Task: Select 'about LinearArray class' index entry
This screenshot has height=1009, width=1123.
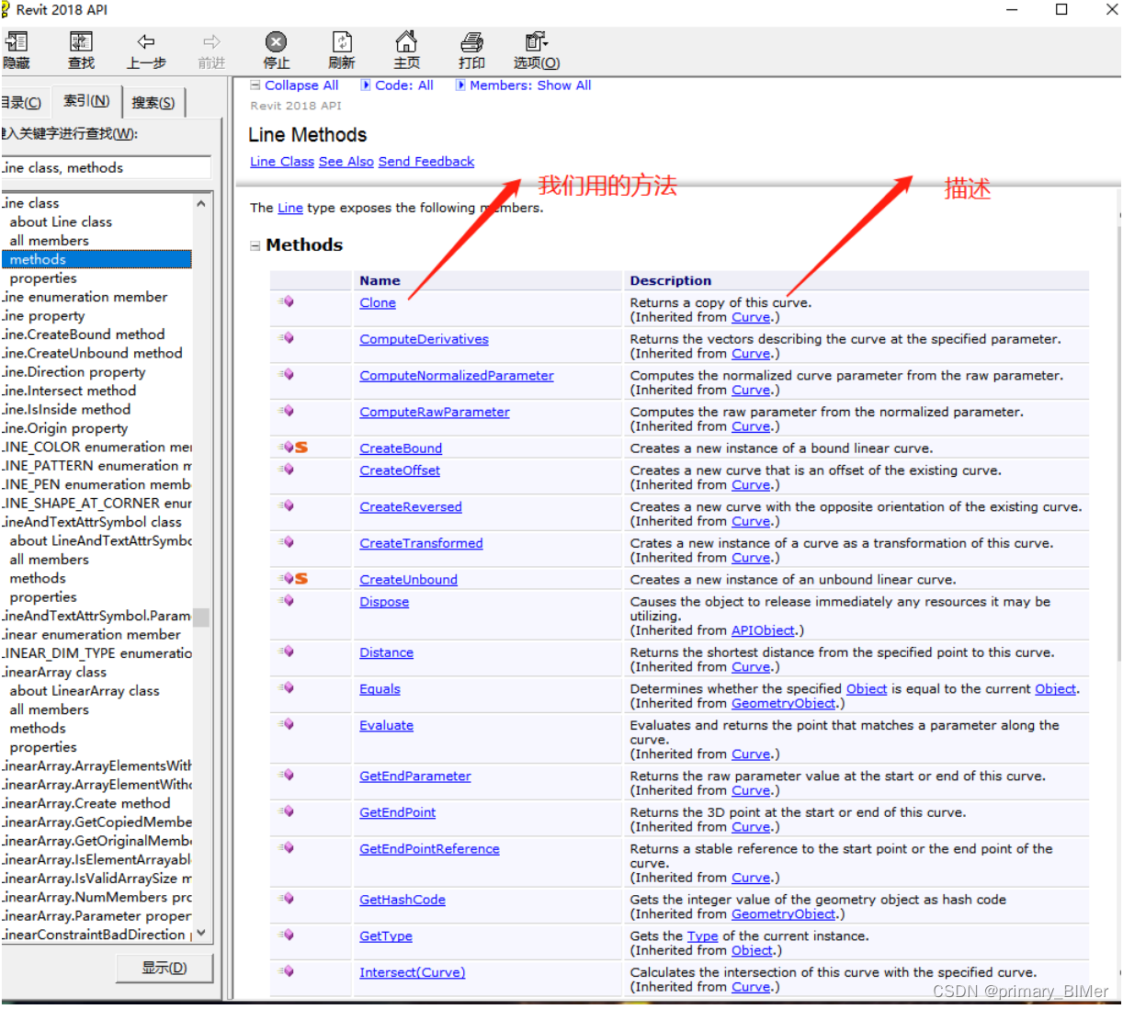Action: (x=85, y=691)
